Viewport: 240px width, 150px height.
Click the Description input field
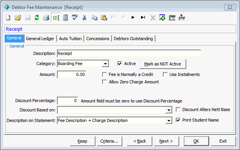point(129,53)
